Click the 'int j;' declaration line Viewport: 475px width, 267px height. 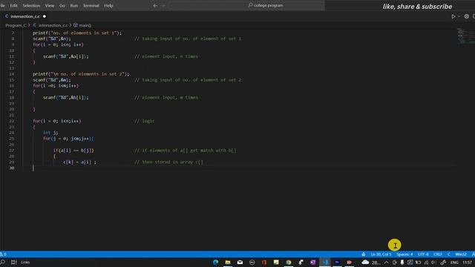tap(50, 133)
